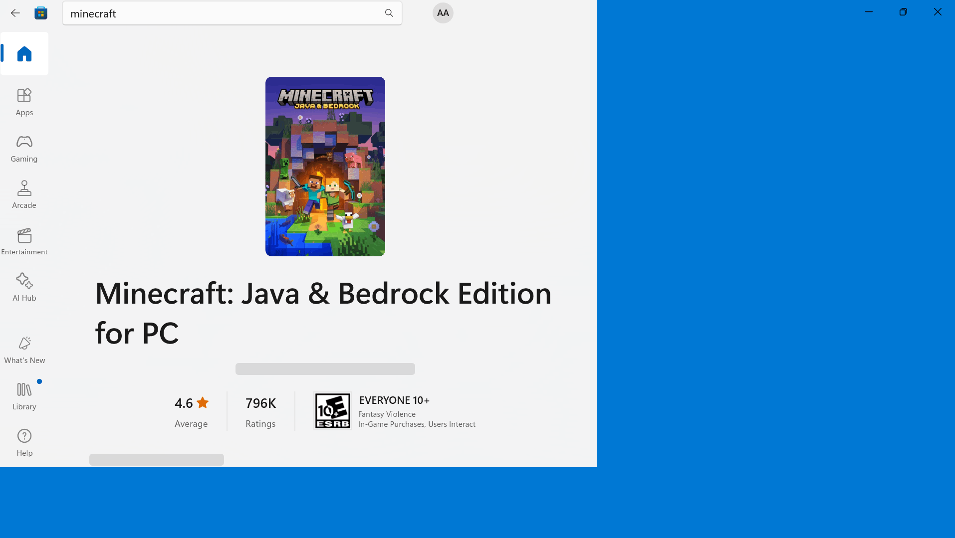Click the 796K Ratings count
Viewport: 955px width, 538px height.
click(x=261, y=412)
